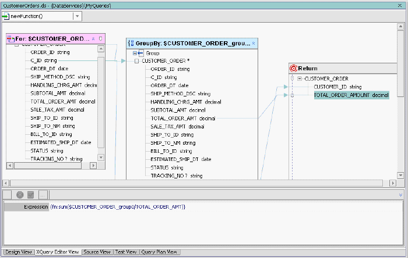Switch to XQuery Editor View tab
The width and height of the screenshot is (408, 258).
pos(58,252)
